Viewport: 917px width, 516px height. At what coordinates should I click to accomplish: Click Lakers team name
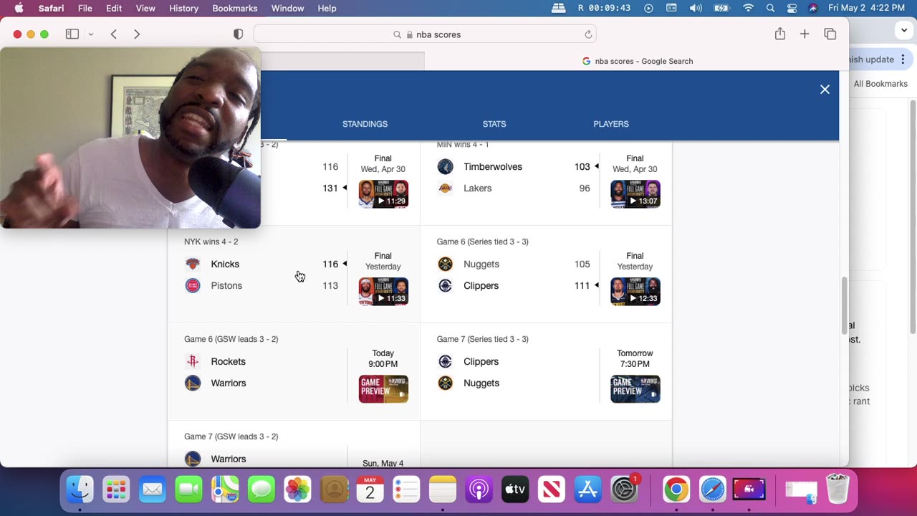tap(477, 188)
